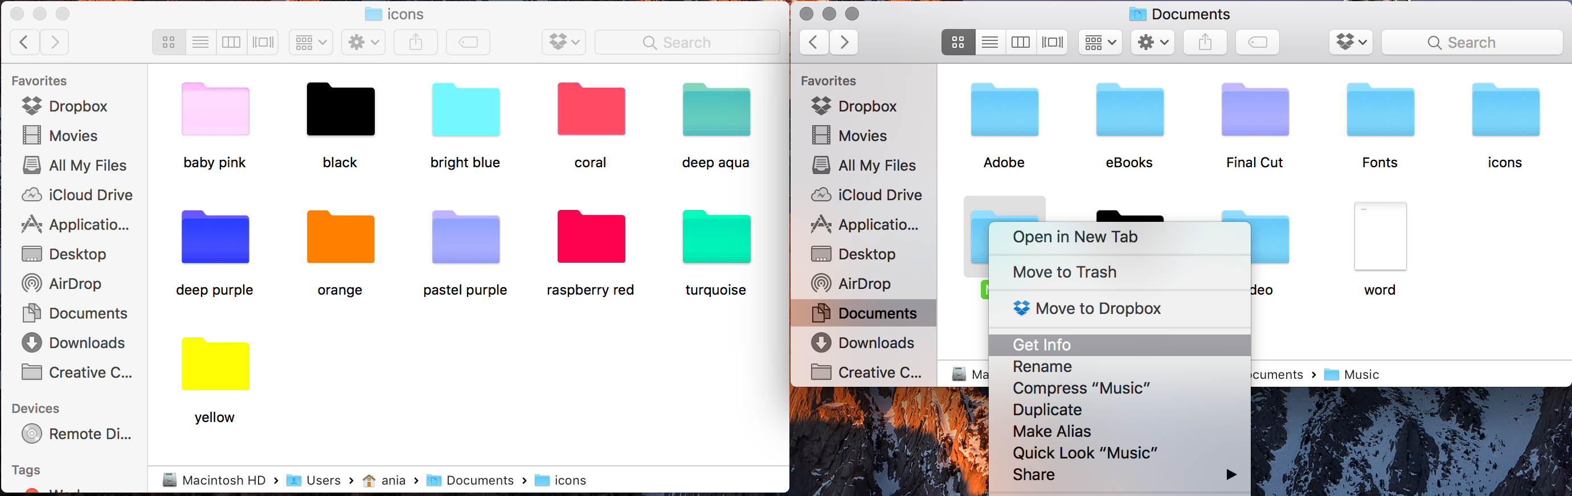Open arrange dropdown in Documents window
This screenshot has width=1572, height=496.
click(x=1100, y=42)
